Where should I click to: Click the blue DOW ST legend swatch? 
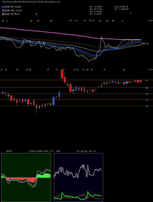(x=3, y=7)
